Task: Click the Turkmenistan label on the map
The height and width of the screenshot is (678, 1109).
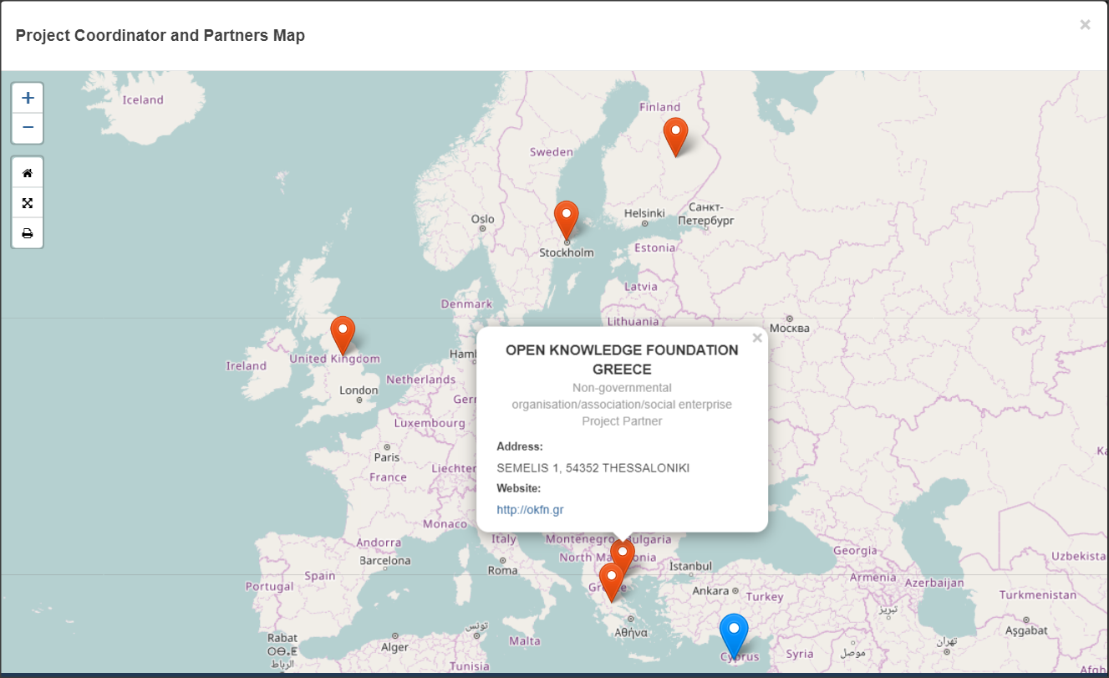Action: coord(1038,595)
